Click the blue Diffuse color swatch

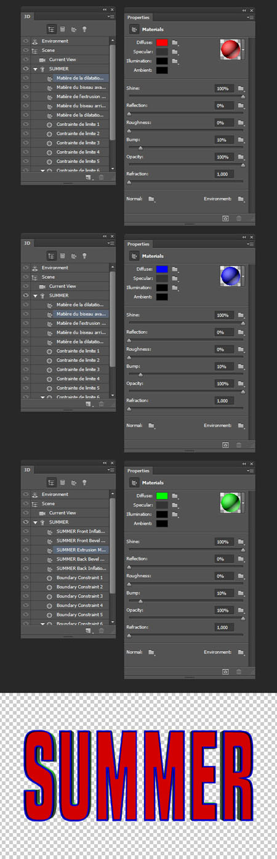point(162,269)
